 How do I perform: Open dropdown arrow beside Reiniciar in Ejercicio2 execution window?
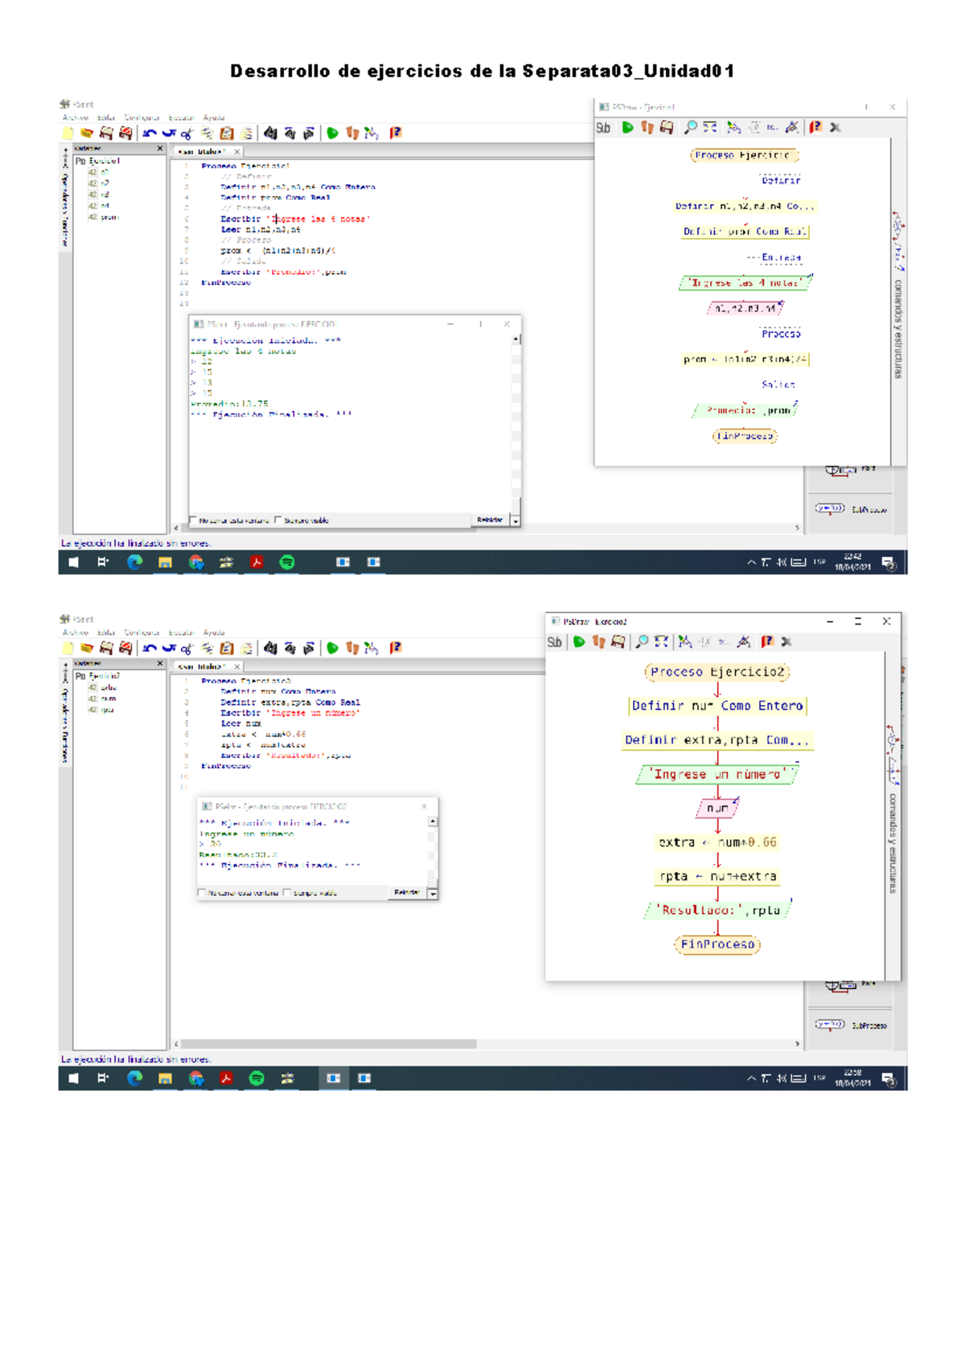coord(433,893)
